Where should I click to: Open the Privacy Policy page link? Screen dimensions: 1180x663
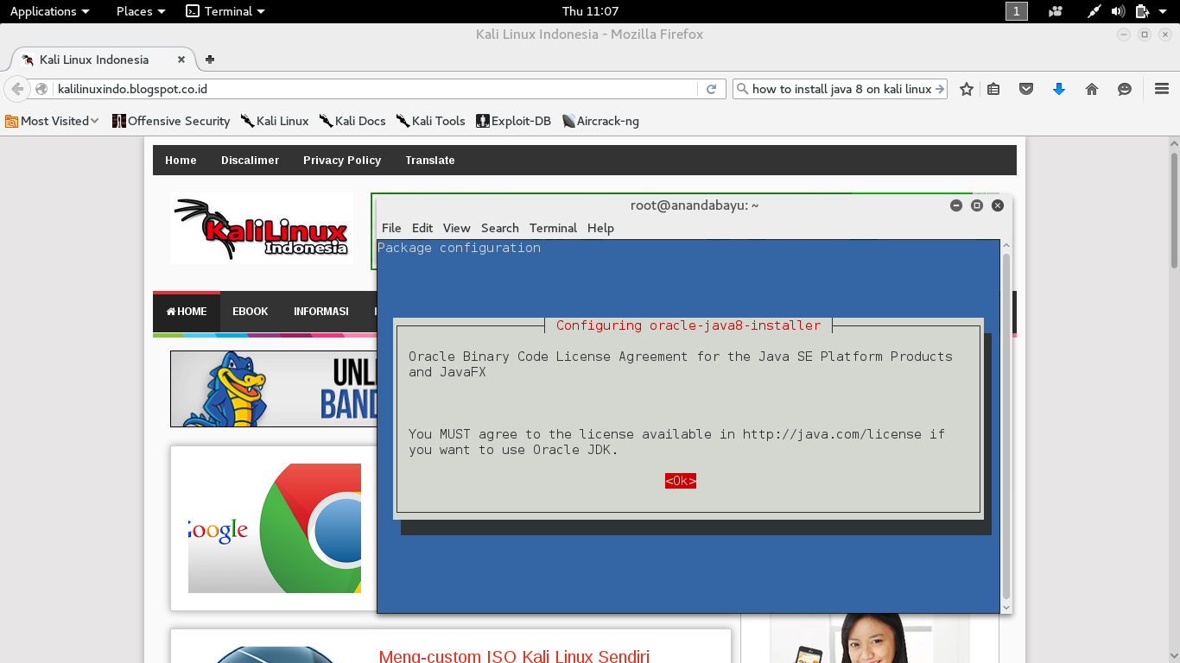pos(342,161)
